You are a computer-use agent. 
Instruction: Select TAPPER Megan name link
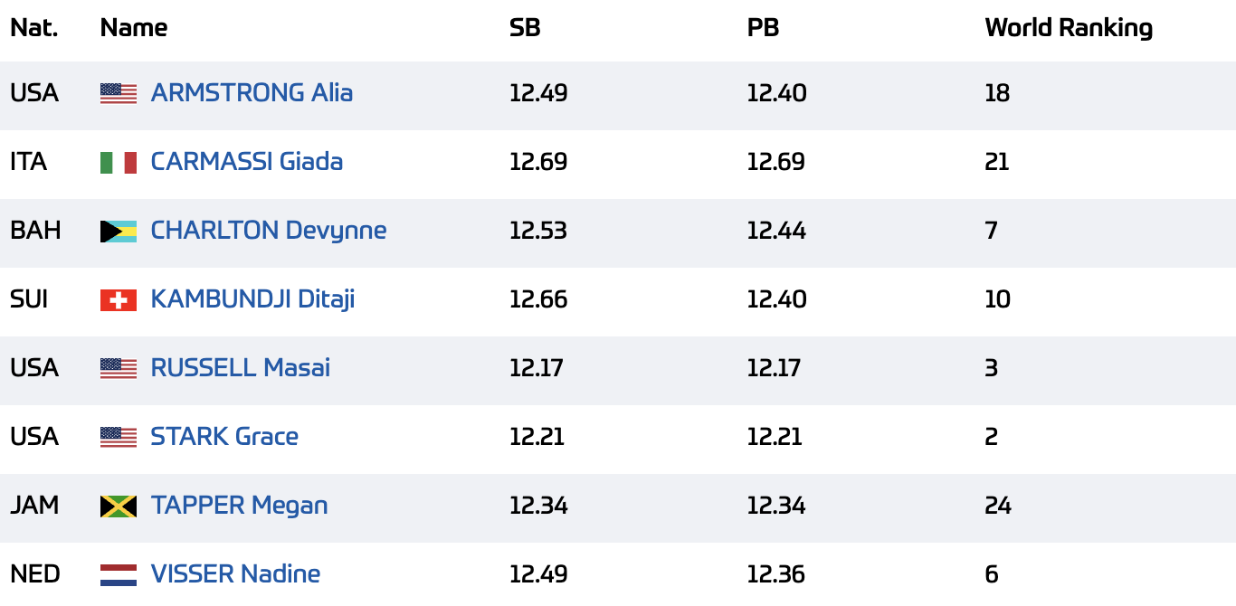[x=239, y=506]
